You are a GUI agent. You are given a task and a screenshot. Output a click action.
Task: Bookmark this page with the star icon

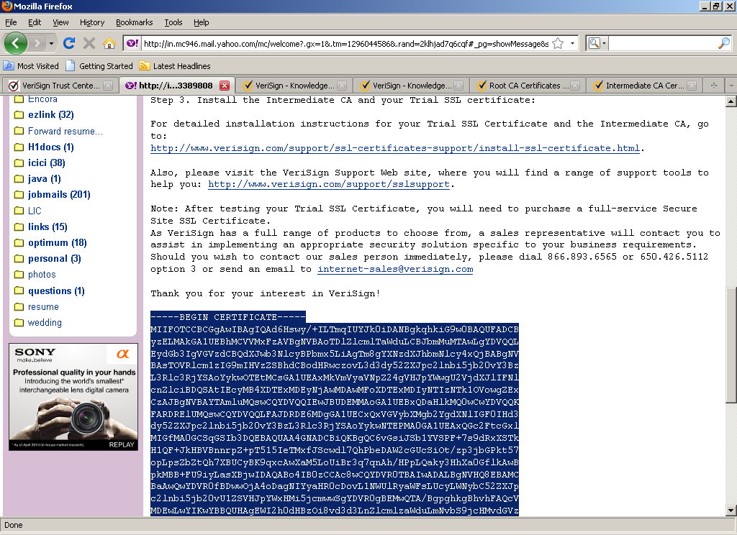558,43
